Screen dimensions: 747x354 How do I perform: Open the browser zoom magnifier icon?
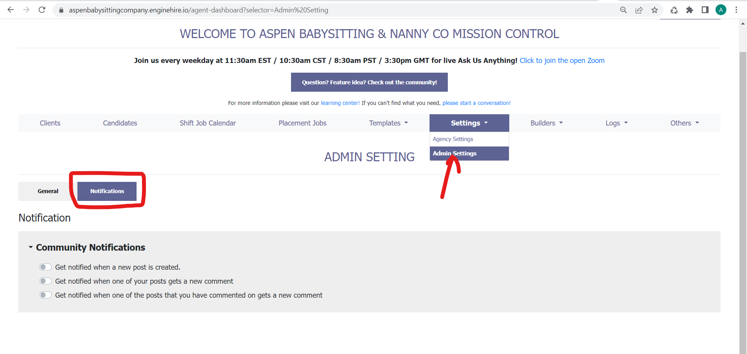623,10
